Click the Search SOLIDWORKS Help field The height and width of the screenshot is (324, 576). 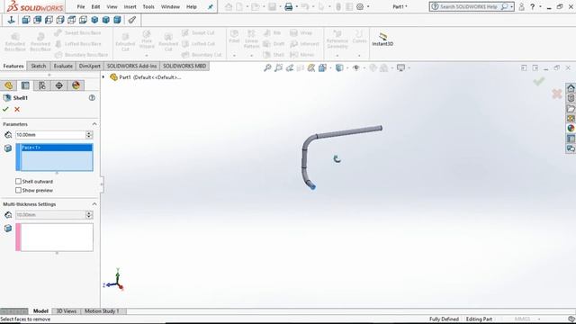tap(468, 6)
